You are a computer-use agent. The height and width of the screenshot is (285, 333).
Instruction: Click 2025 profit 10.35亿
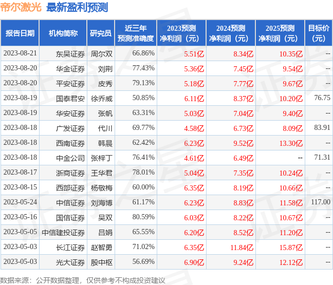click(291, 54)
